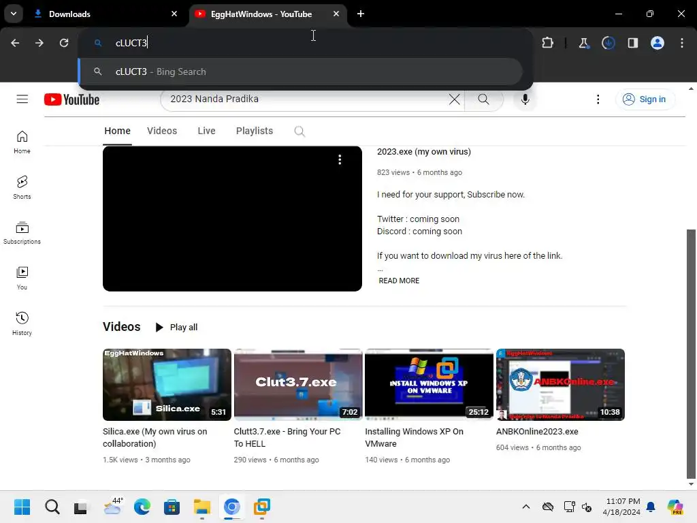
Task: Play the featured black video player
Action: [x=232, y=219]
